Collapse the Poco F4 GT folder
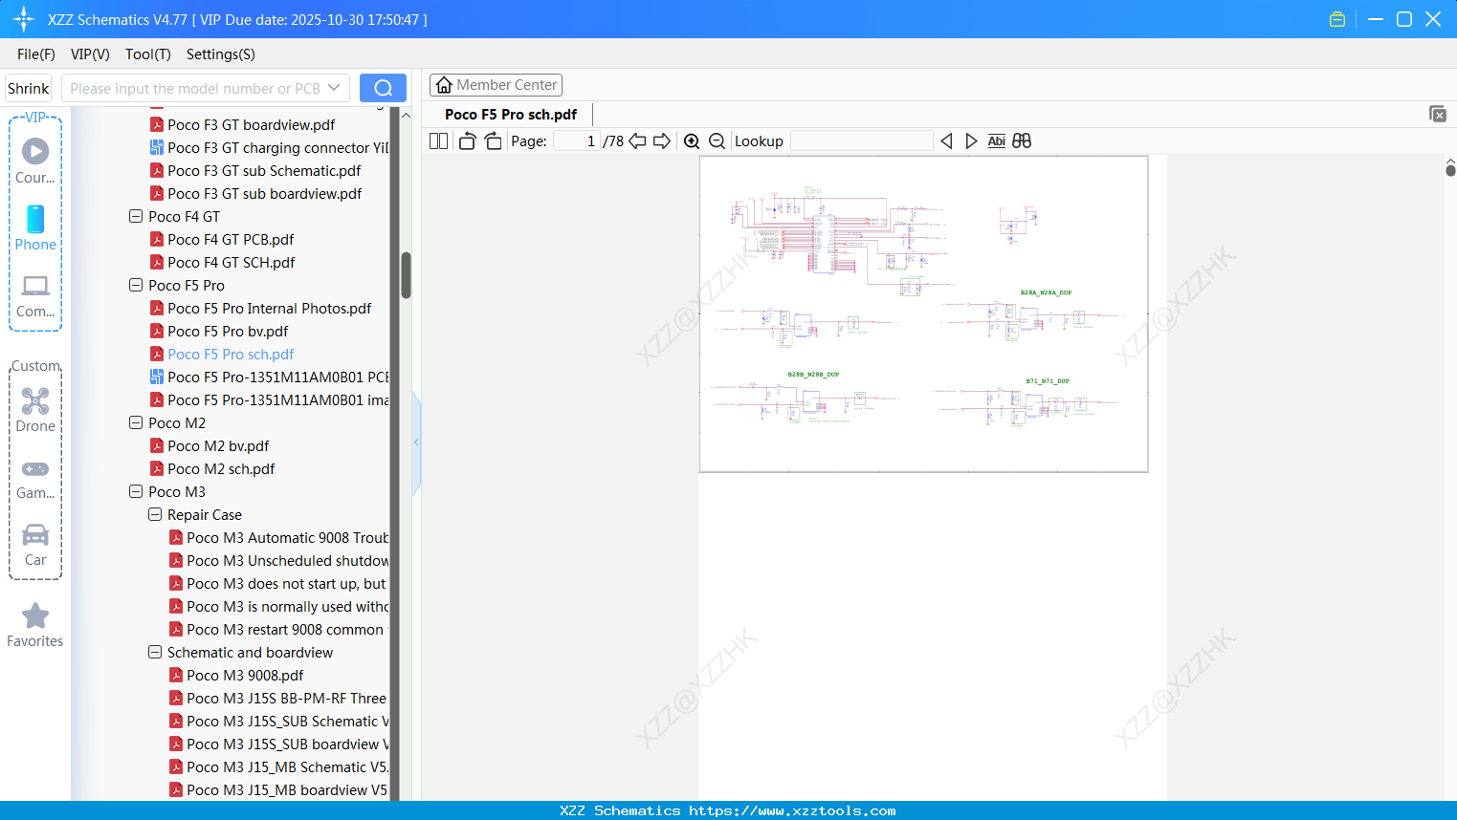 pyautogui.click(x=136, y=217)
